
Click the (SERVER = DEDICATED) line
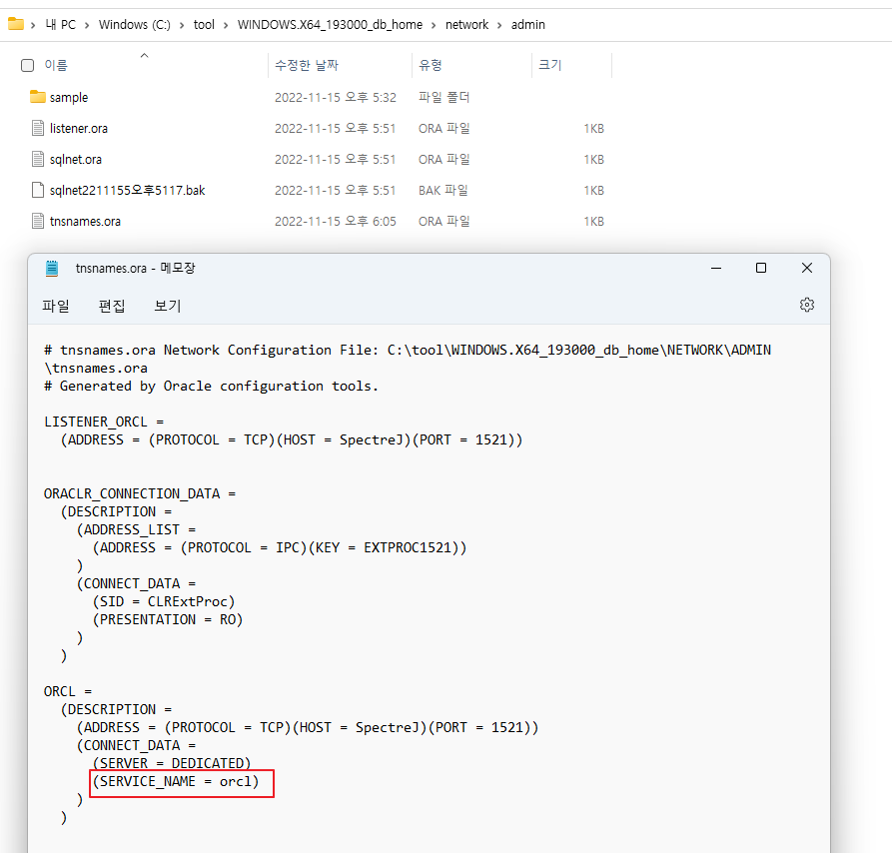tap(172, 763)
